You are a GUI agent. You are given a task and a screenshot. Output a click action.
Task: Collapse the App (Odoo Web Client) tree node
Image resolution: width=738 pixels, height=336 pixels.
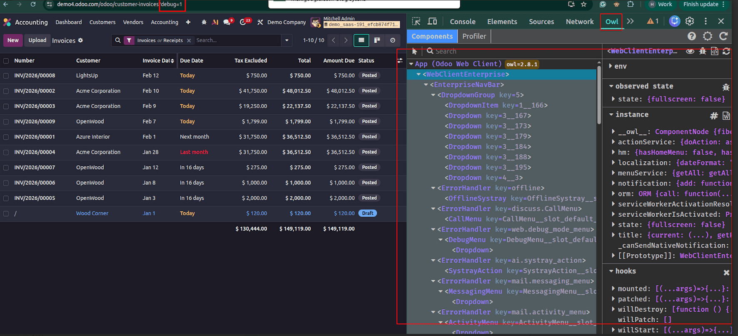click(x=411, y=64)
